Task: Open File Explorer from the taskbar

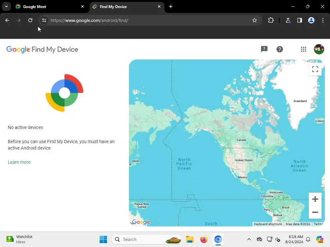Action: point(189,239)
